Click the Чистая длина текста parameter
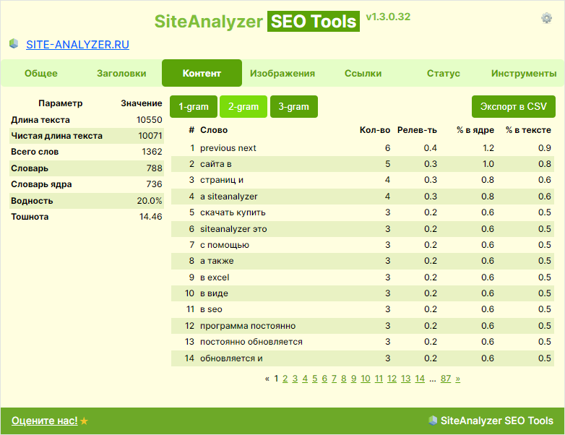This screenshot has width=565, height=435. pos(56,136)
